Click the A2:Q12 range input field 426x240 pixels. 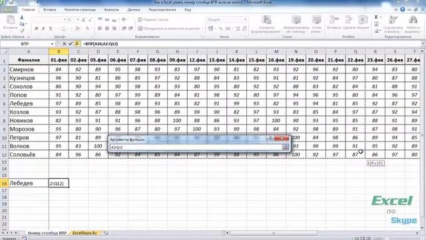(196, 147)
